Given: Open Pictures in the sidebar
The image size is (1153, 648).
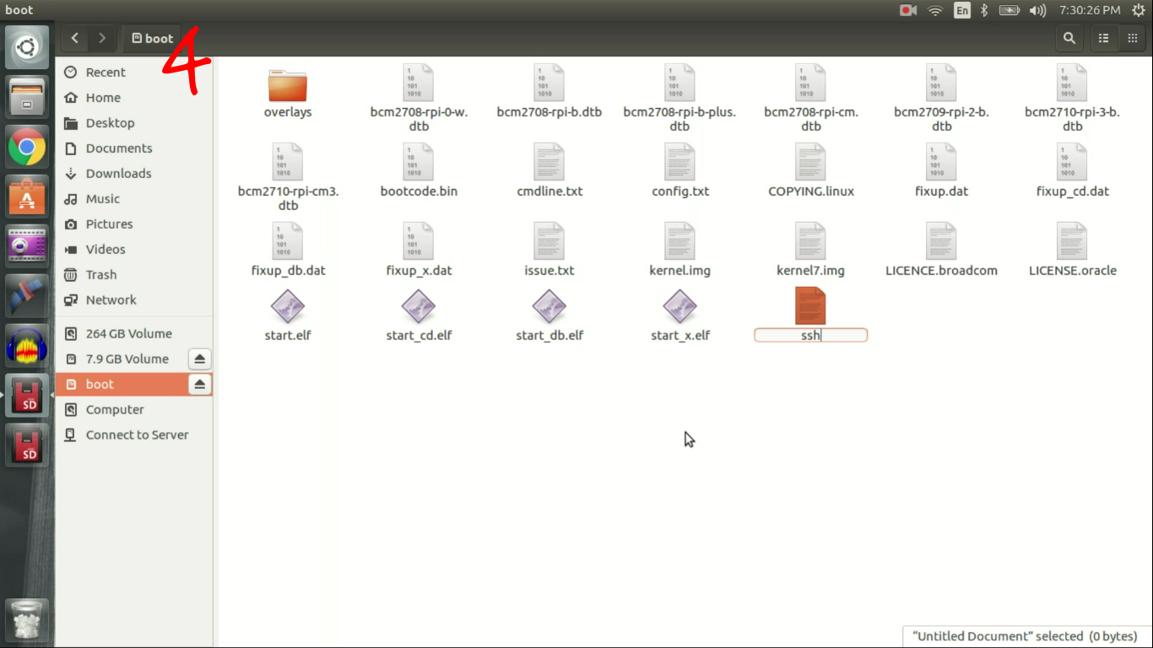Looking at the screenshot, I should (133, 224).
